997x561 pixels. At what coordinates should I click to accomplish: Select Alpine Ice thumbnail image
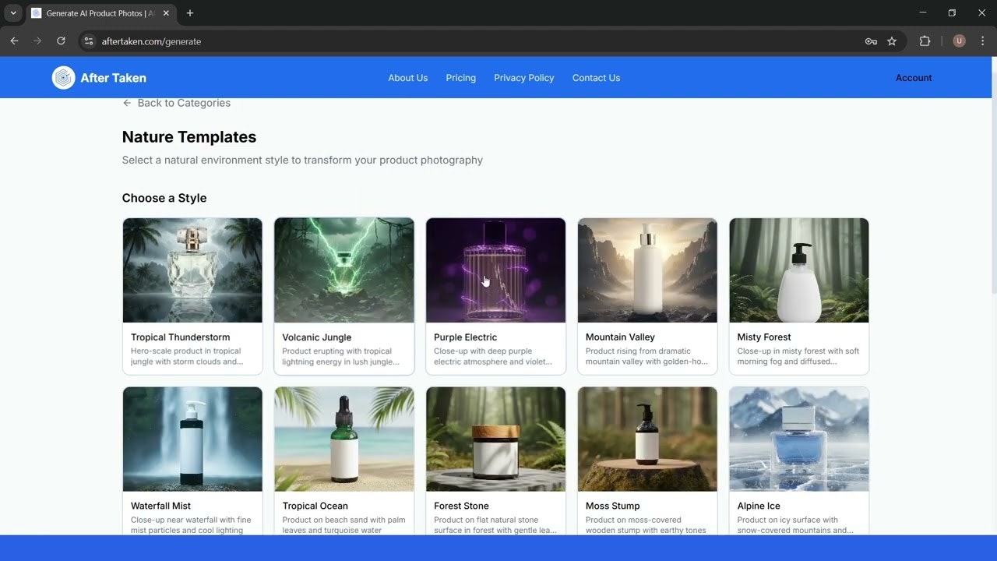799,439
